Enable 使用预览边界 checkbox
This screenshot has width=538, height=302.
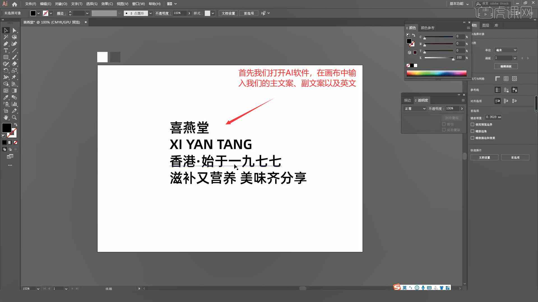(473, 124)
